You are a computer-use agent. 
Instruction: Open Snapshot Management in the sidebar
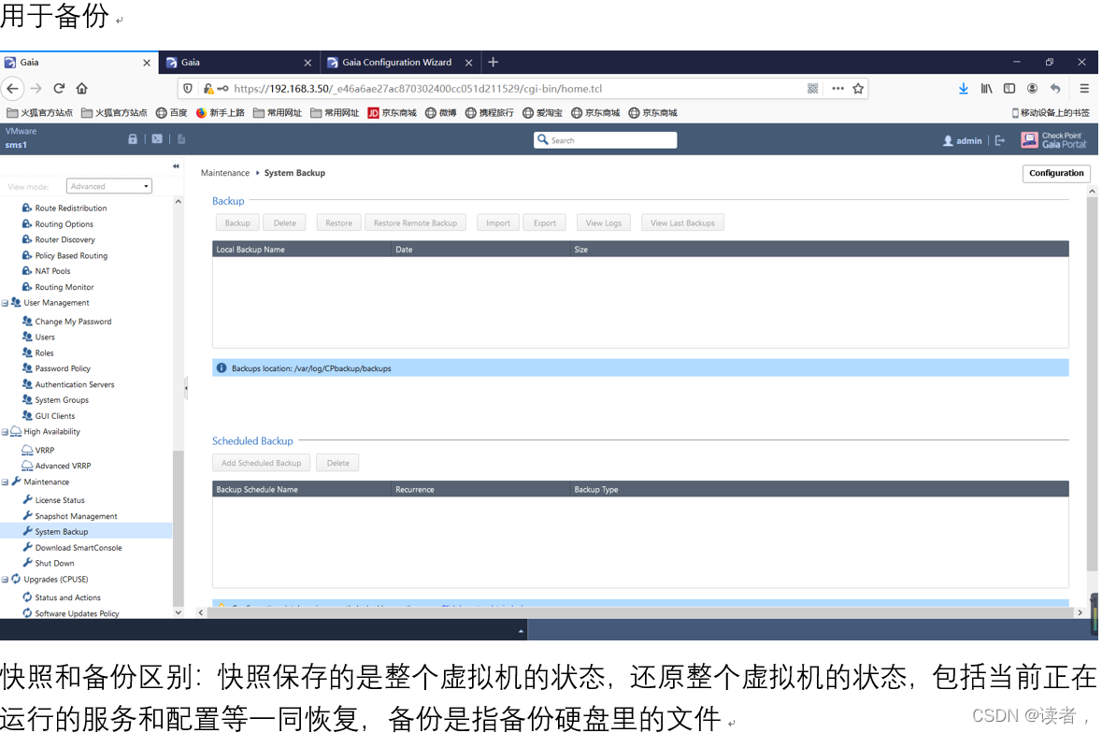click(x=76, y=516)
